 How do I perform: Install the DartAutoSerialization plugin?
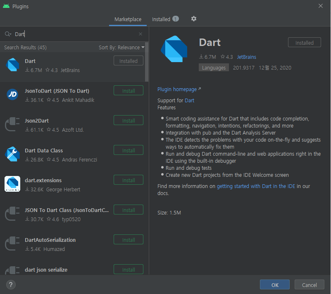(129, 240)
